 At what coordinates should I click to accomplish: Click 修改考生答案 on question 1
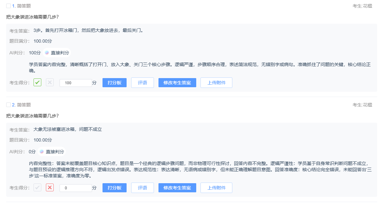coord(177,82)
